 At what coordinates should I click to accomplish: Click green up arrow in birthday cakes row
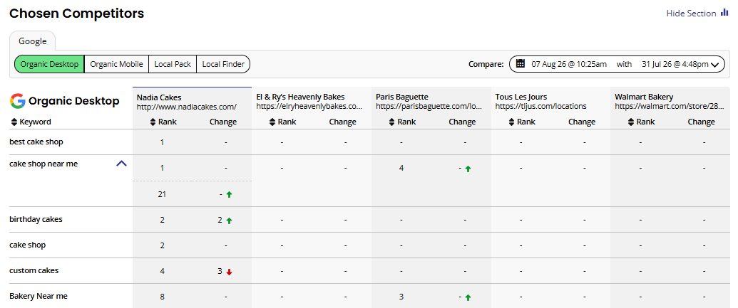click(229, 221)
